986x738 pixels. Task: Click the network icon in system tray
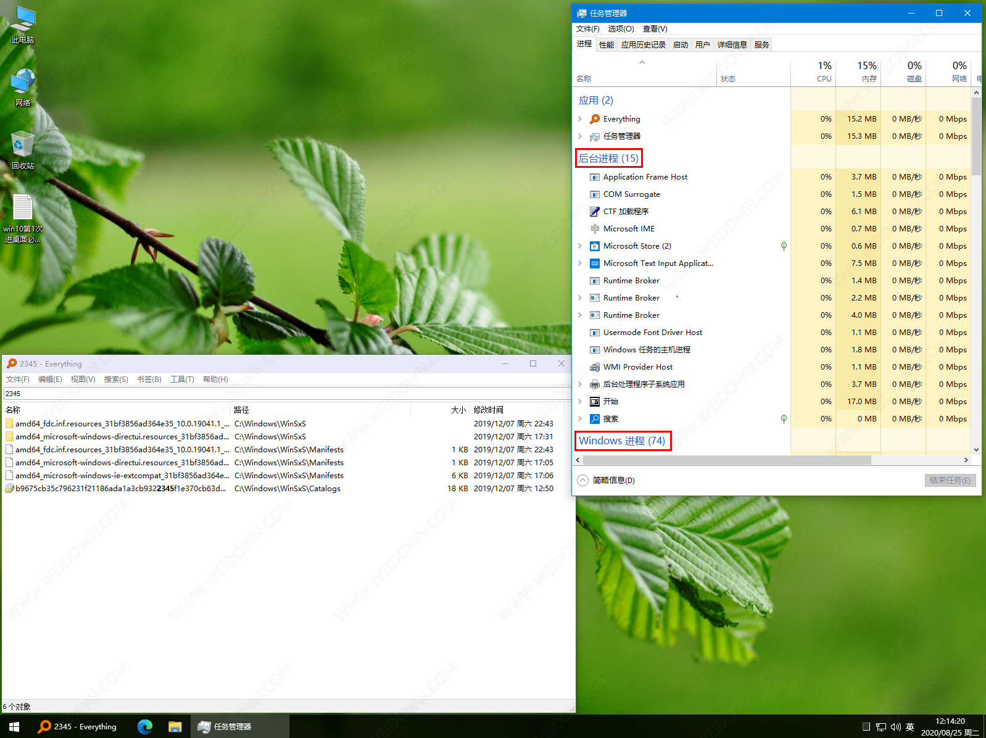coord(881,727)
